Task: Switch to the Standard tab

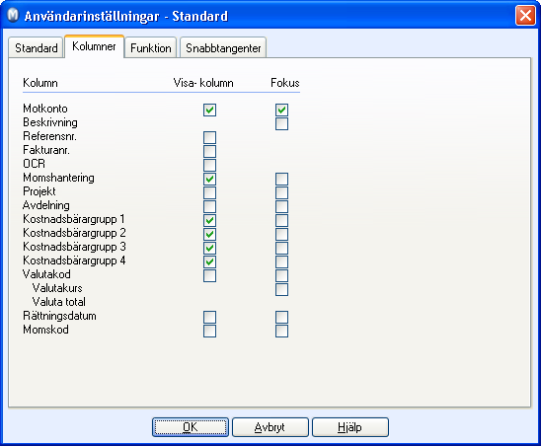Action: point(37,48)
